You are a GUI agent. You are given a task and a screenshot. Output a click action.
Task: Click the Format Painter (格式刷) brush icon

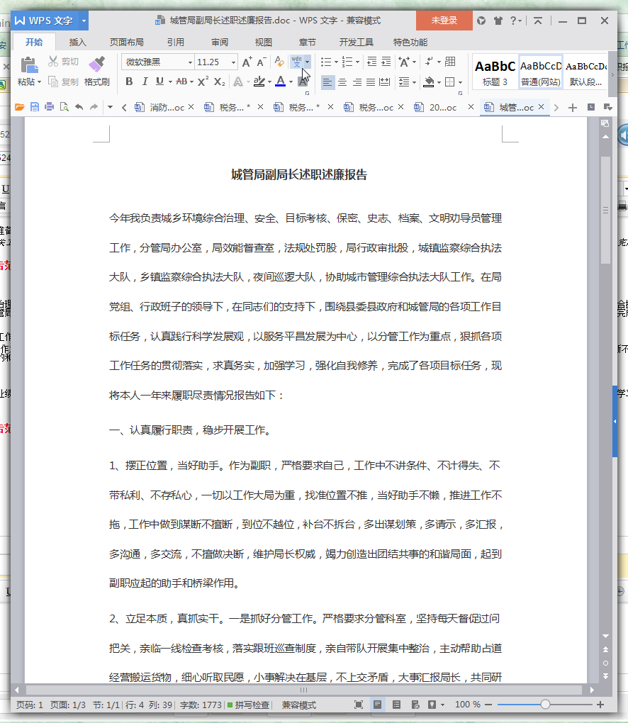pos(97,65)
